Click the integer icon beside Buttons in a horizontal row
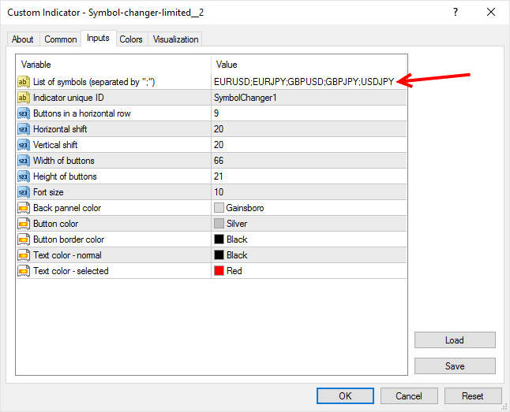Image resolution: width=510 pixels, height=412 pixels. pos(24,113)
